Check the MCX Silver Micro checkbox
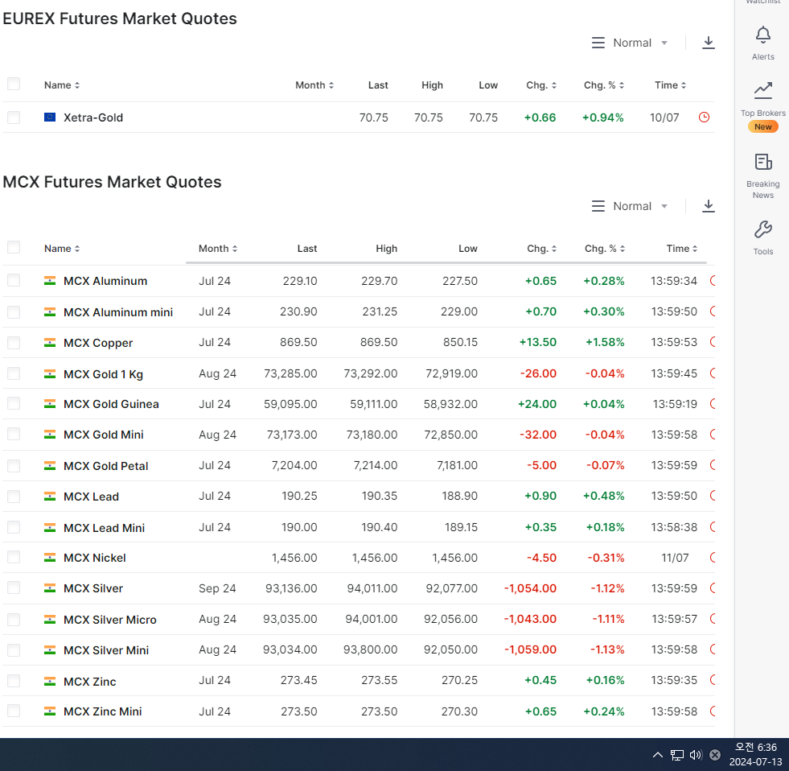This screenshot has width=789, height=771. tap(14, 620)
